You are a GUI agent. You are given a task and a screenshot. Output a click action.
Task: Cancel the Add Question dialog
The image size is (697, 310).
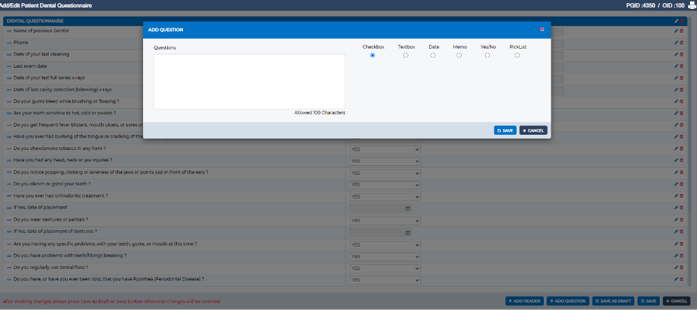(x=534, y=130)
